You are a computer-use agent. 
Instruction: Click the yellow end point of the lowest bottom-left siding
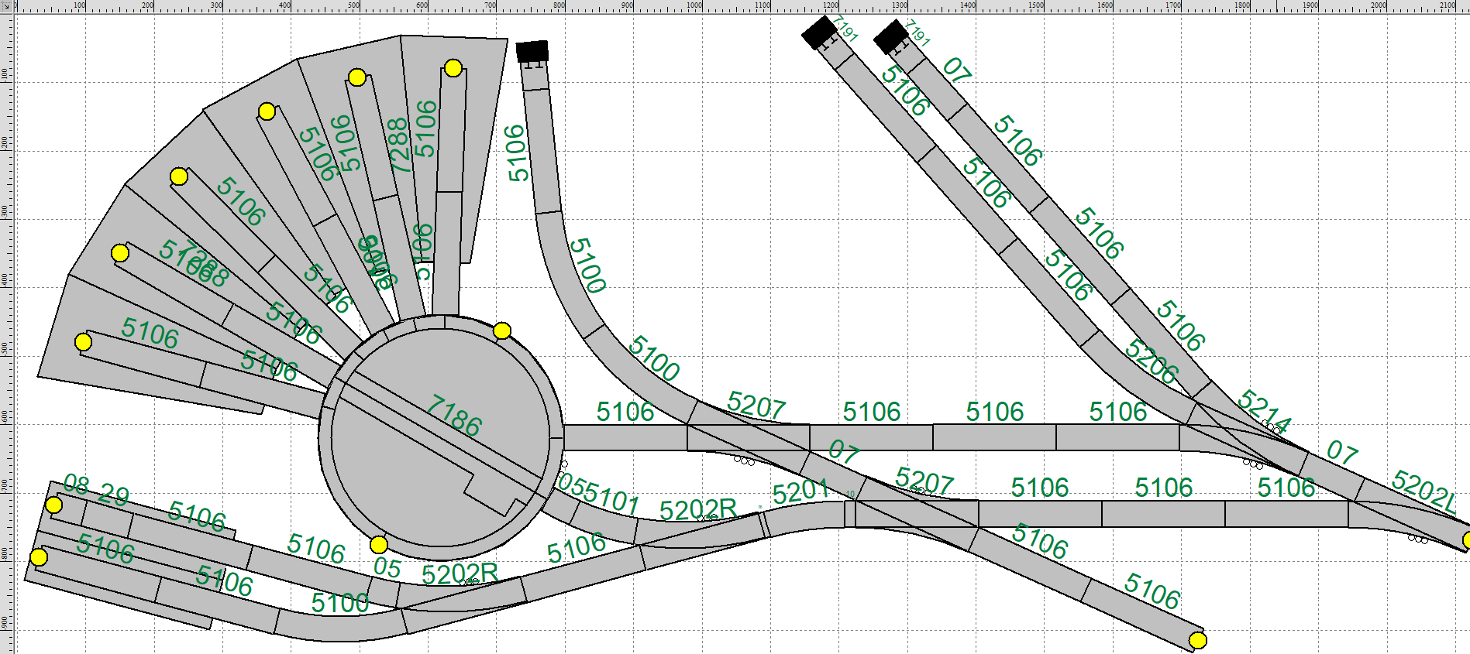point(39,557)
